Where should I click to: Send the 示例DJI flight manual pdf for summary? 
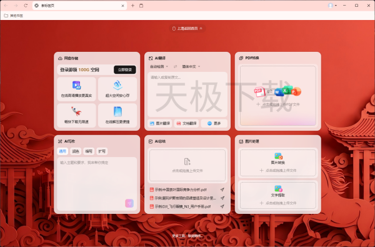[222, 206]
